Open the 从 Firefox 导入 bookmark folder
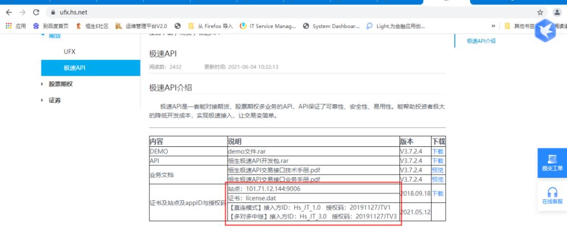 pyautogui.click(x=211, y=26)
